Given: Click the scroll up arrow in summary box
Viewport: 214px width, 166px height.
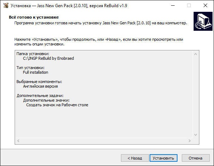Looking at the screenshot, I should pos(195,54).
